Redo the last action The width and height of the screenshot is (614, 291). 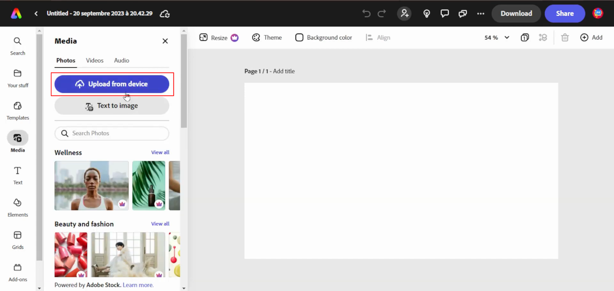tap(382, 13)
